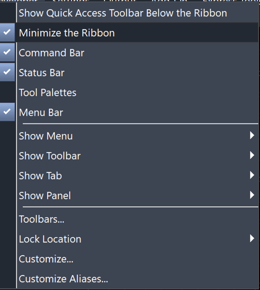The width and height of the screenshot is (260, 290).
Task: Select Show Quick Access Toolbar Below the Ribbon
Action: [x=123, y=13]
